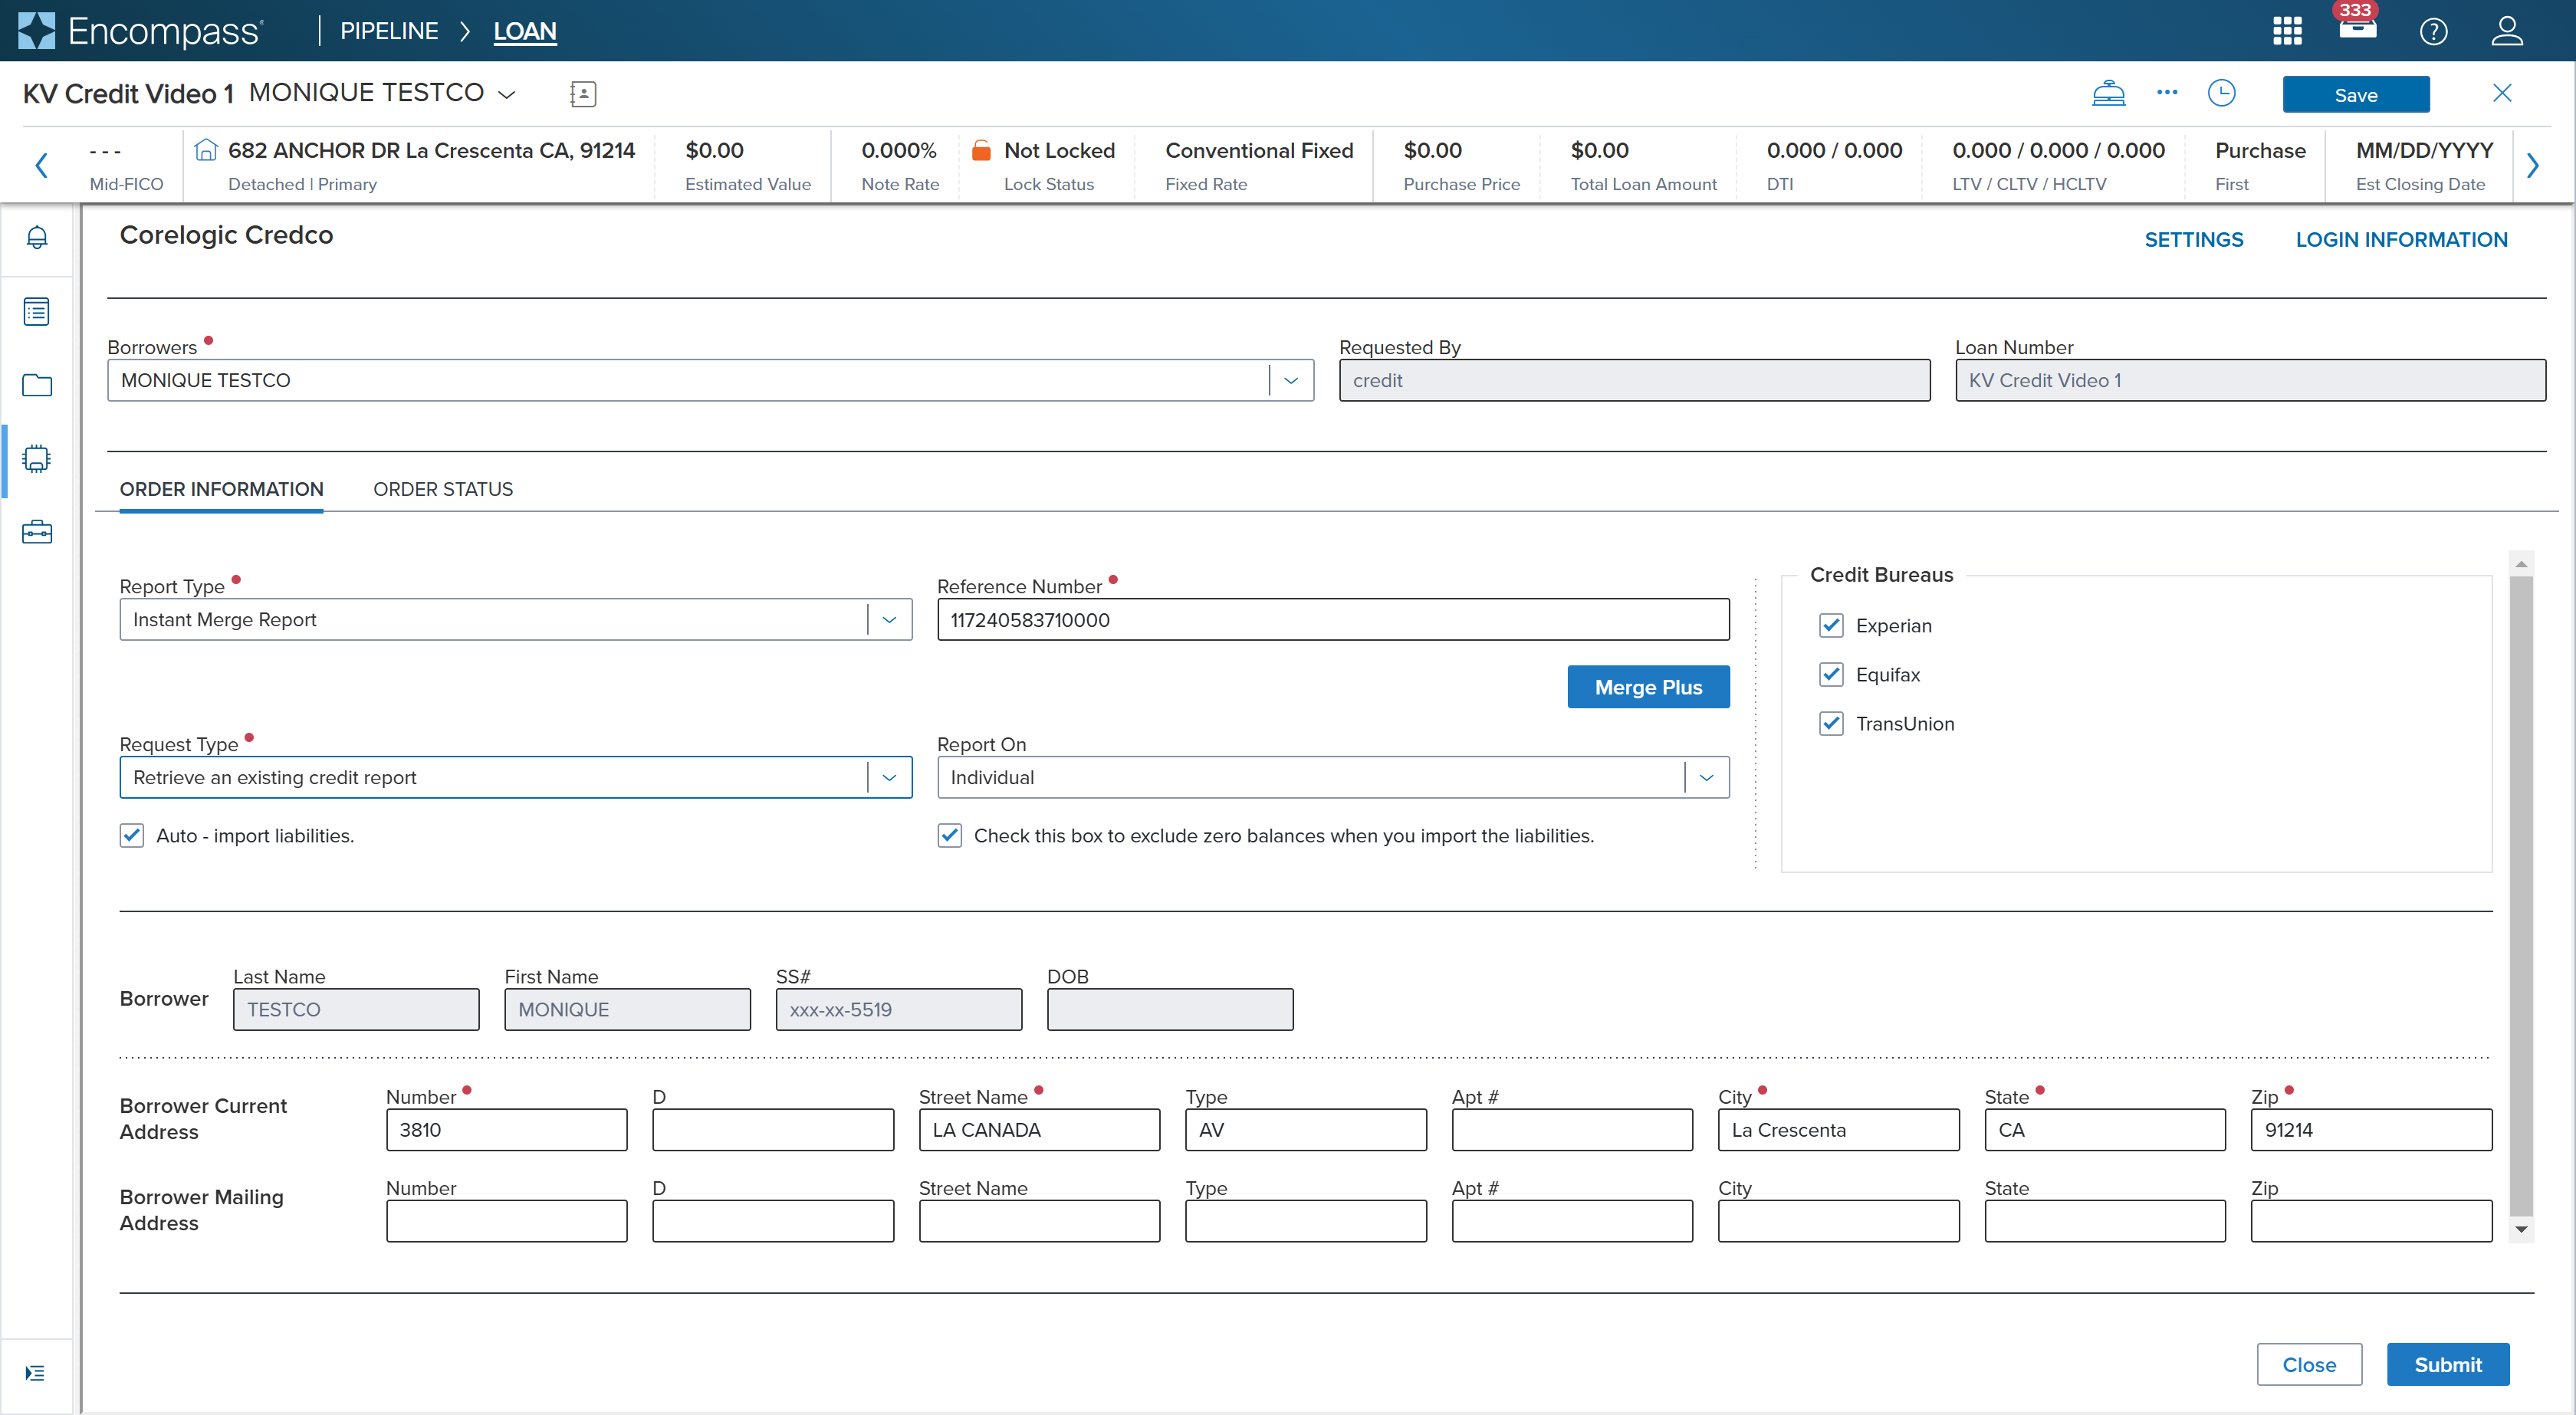Screen dimensions: 2576x1415
Task: Open the SETTINGS link
Action: [2194, 240]
